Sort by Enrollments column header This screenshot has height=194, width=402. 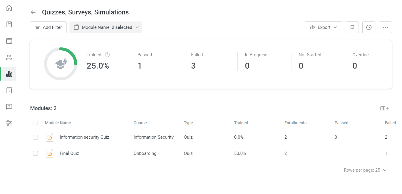click(295, 123)
